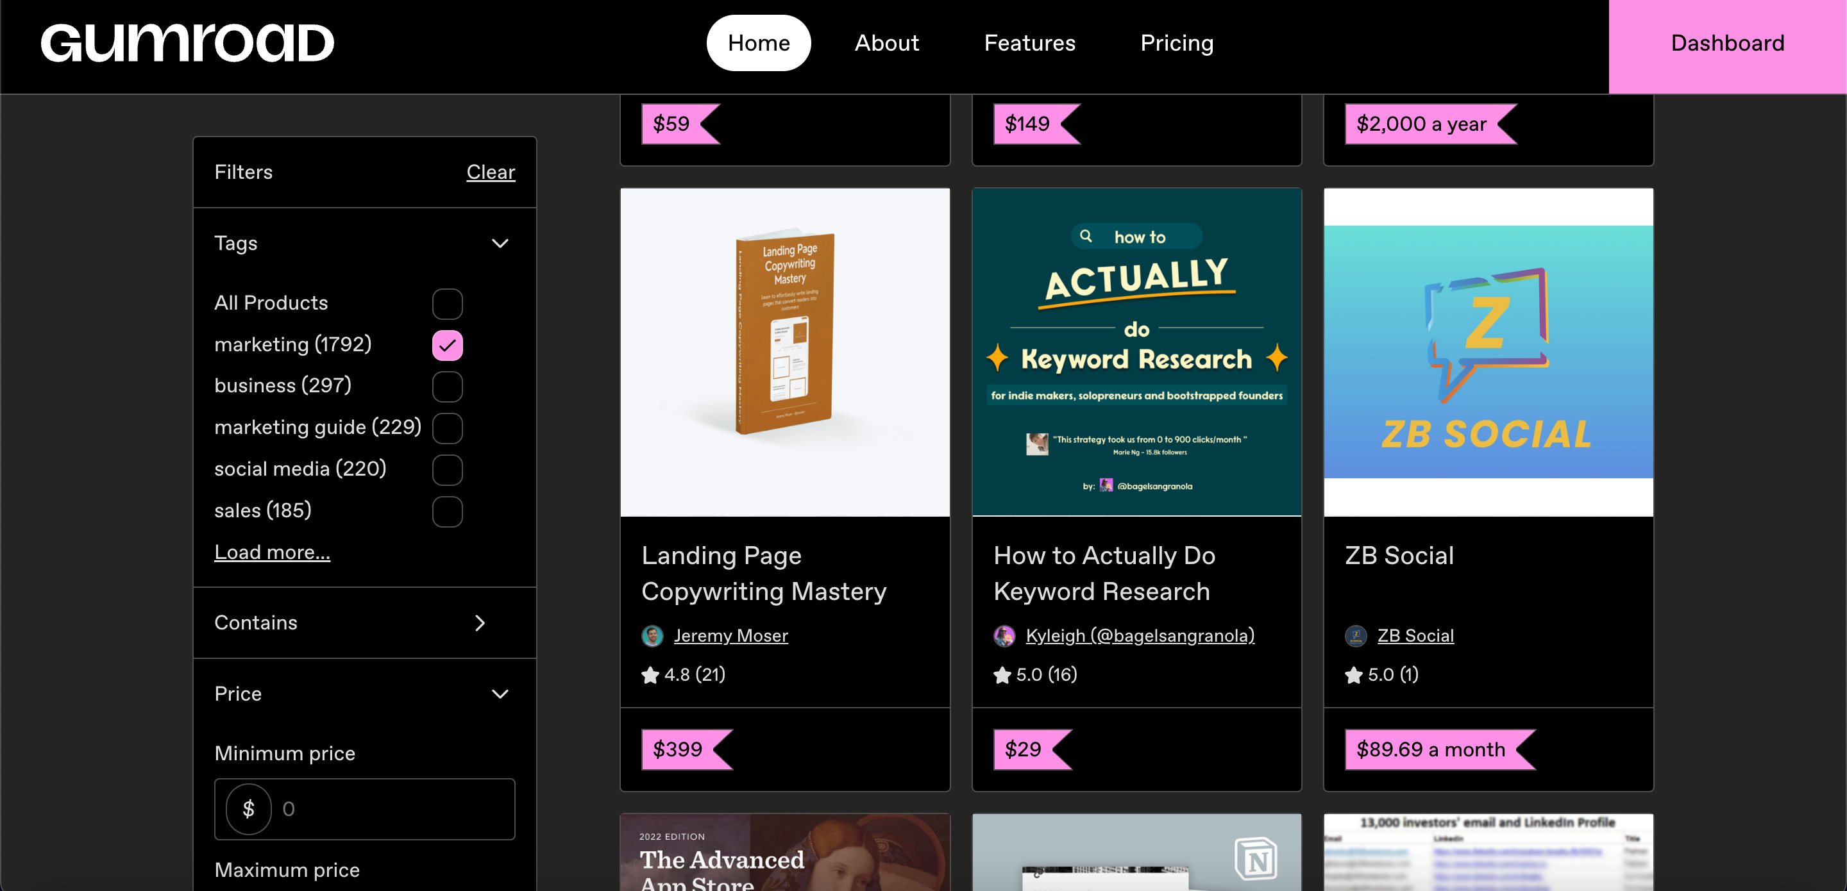Open the Features nav item

click(x=1029, y=43)
